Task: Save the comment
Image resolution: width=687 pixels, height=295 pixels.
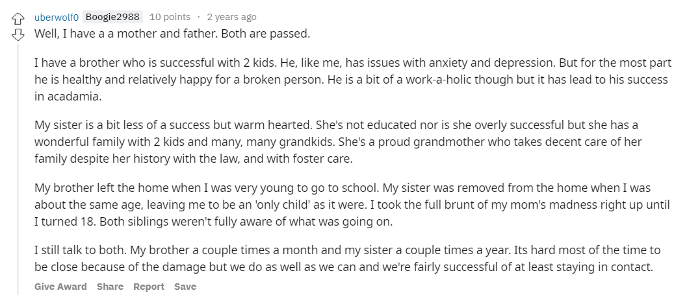Action: [x=185, y=287]
